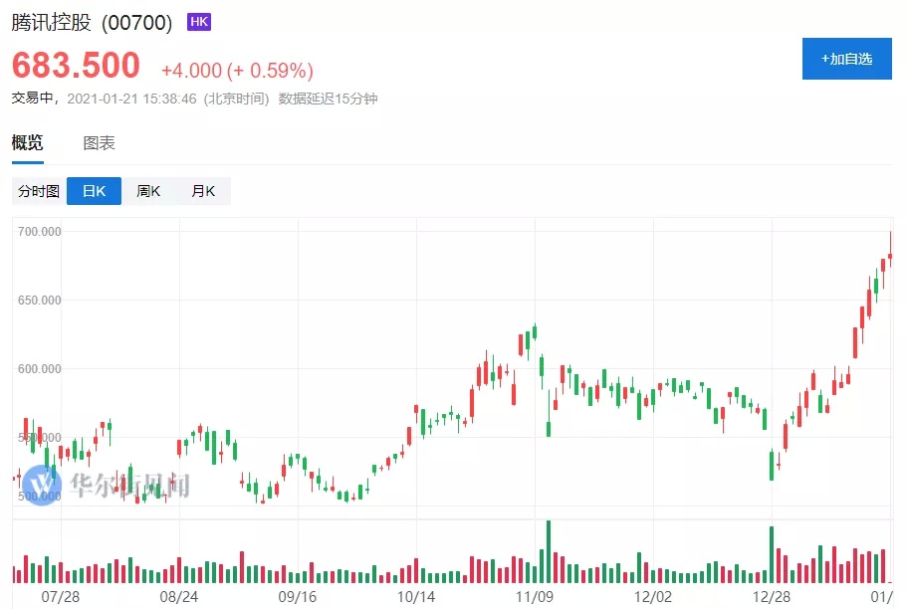
Task: Click the +加自选 button
Action: click(x=846, y=59)
